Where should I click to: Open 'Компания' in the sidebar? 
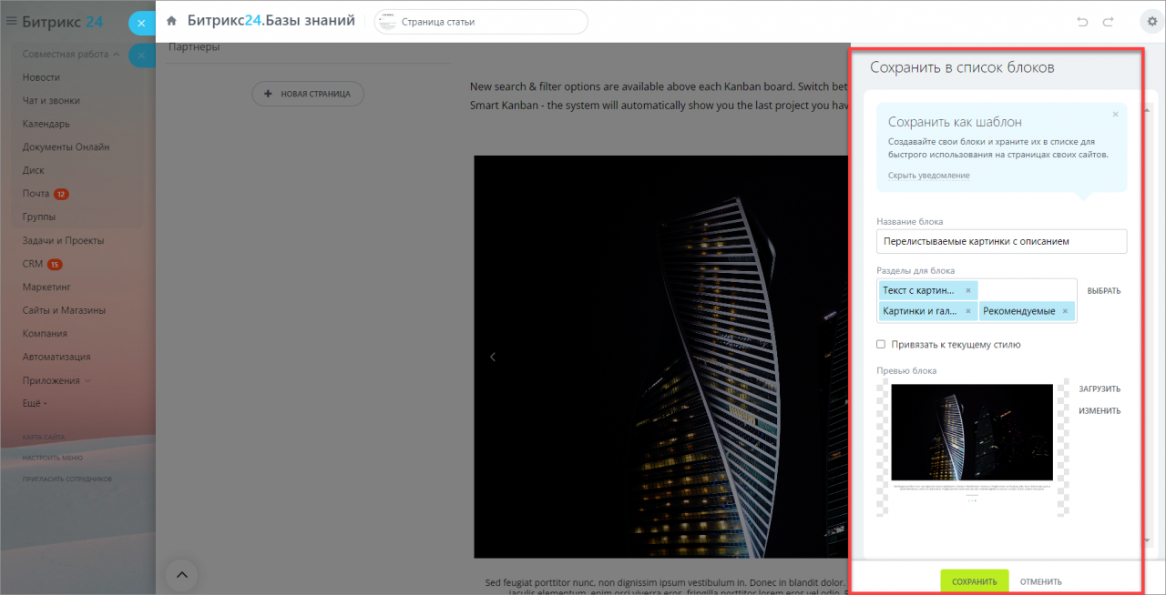click(x=45, y=333)
